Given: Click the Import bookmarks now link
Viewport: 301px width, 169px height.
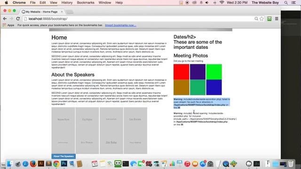Looking at the screenshot, I should click(x=120, y=25).
